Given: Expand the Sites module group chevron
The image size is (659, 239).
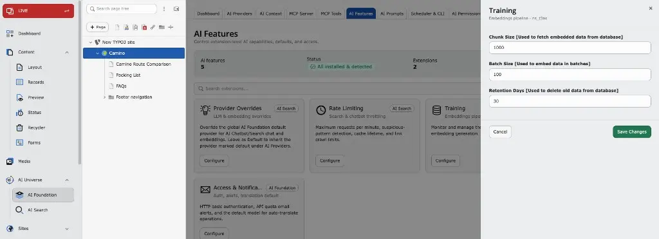Looking at the screenshot, I should click(67, 229).
